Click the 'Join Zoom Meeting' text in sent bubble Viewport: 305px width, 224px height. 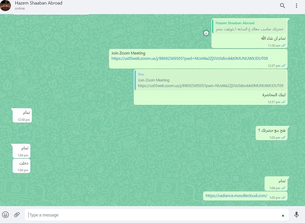click(x=128, y=53)
